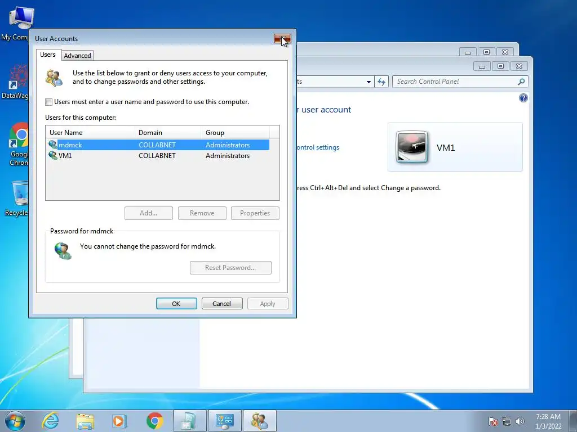Click the taskbar clock showing 7:28 AM
Viewport: 577px width, 432px height.
pyautogui.click(x=548, y=421)
